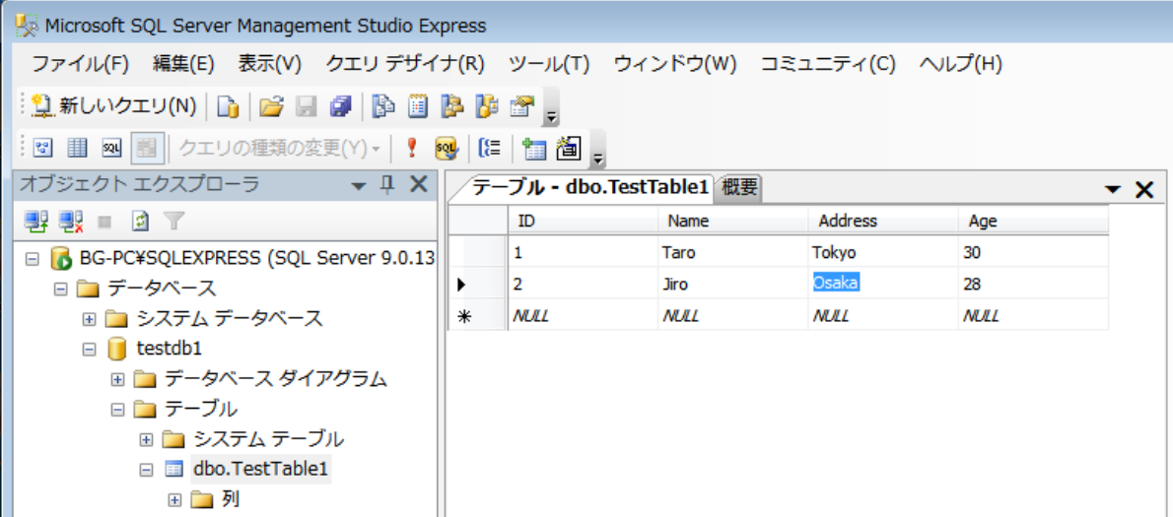Open the 編集(E) menu
Screen dimensions: 1173x517
click(x=184, y=64)
